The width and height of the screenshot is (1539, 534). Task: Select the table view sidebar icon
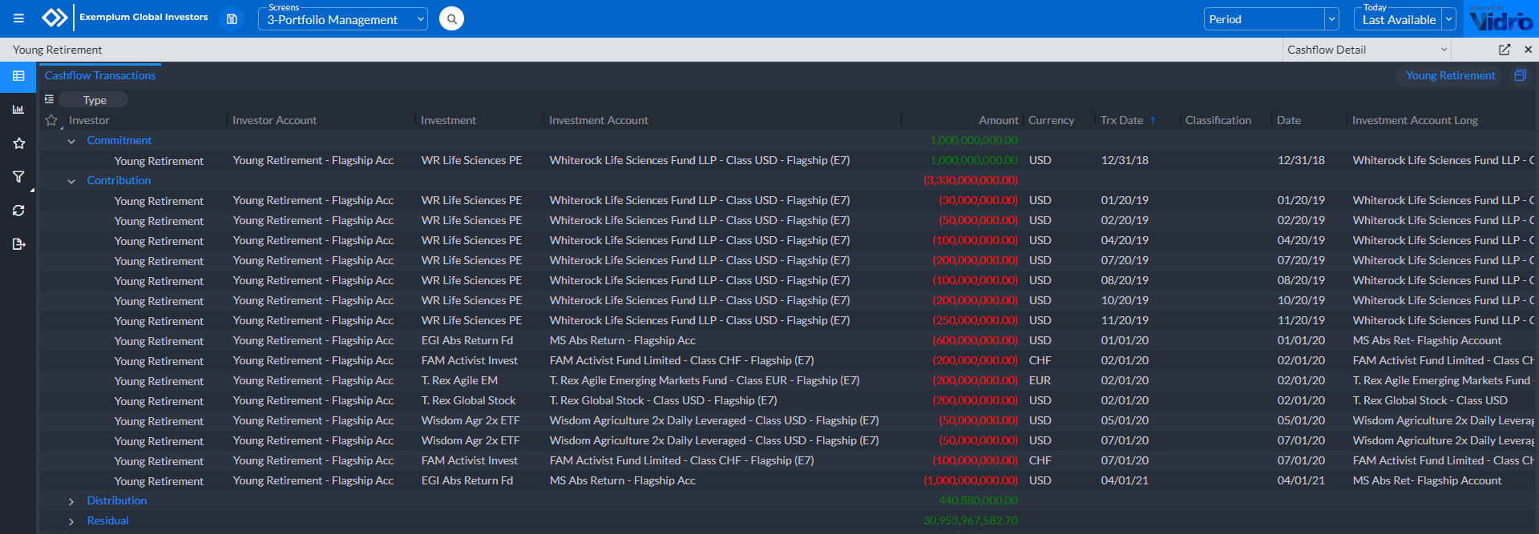(18, 76)
